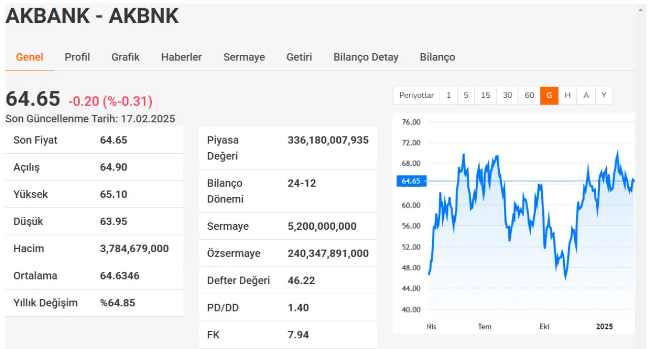Open the Bilanço tab
650x349 pixels.
point(437,57)
